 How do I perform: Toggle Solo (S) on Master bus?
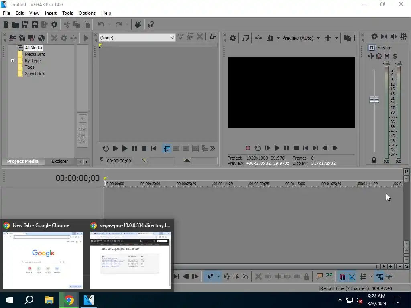[395, 56]
